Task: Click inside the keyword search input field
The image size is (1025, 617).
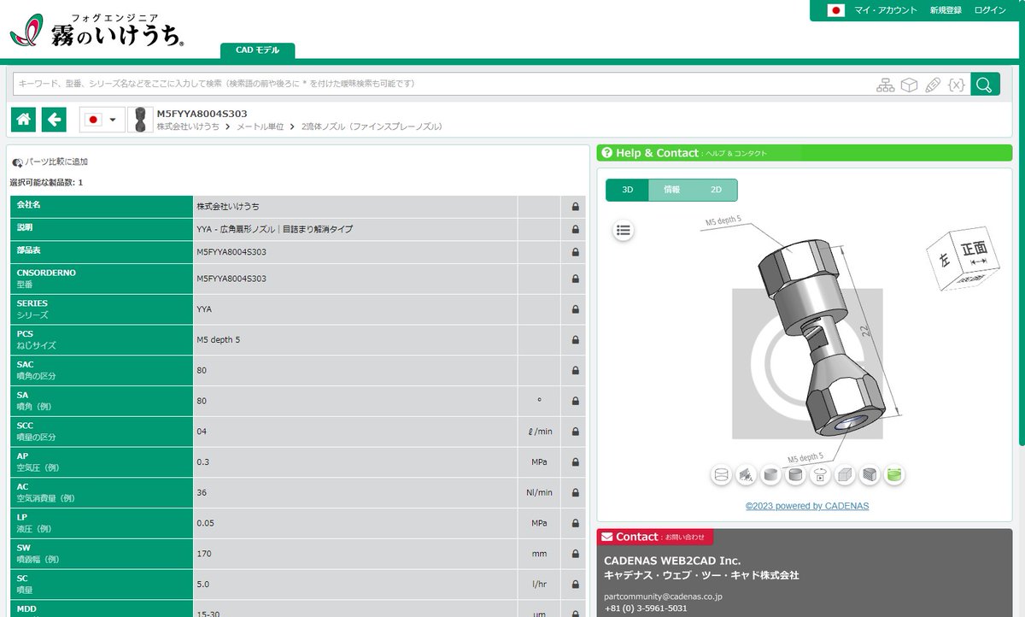Action: (x=342, y=85)
